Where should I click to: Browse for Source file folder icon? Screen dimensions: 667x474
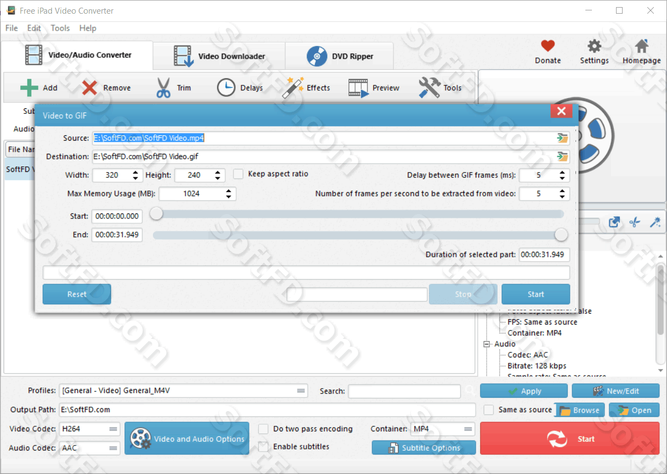coord(562,138)
